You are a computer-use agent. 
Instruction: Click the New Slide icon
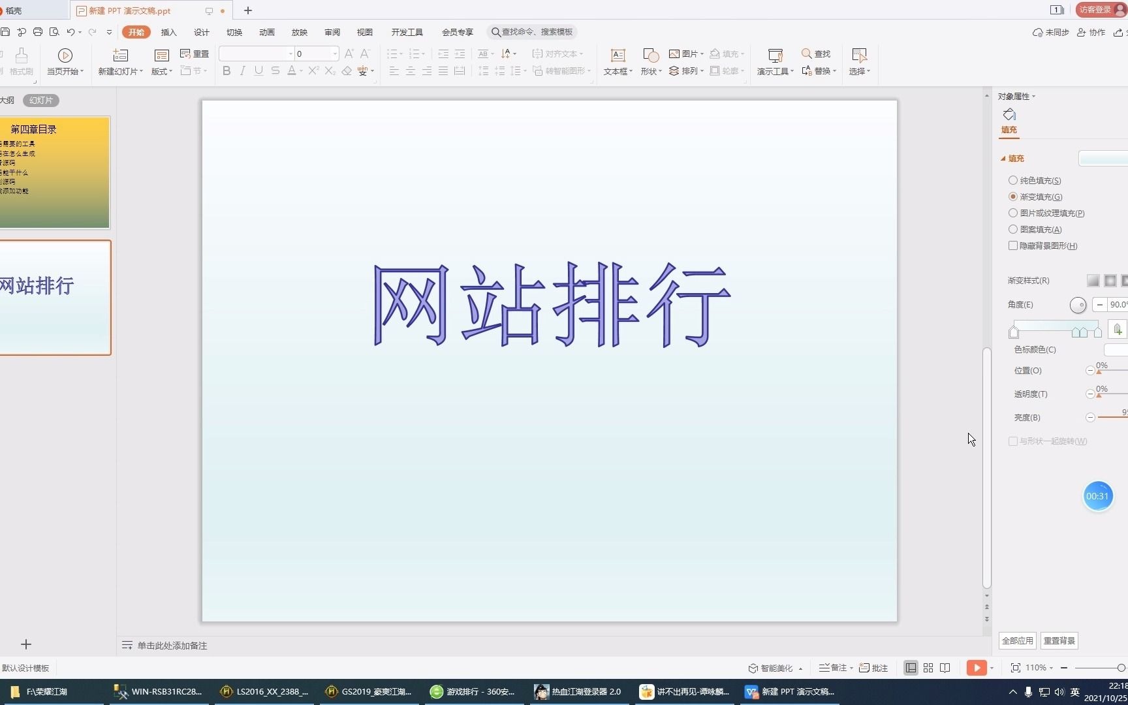[x=121, y=55]
